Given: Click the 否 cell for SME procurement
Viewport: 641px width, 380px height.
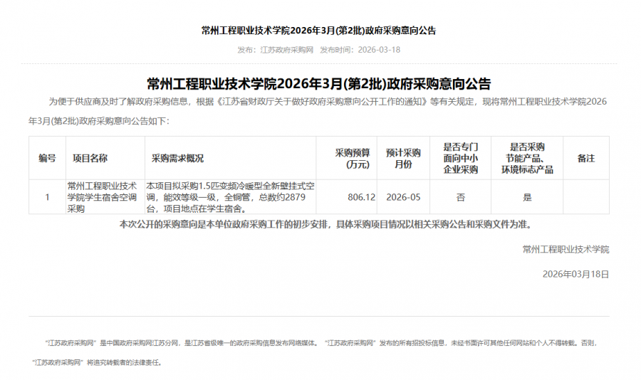Looking at the screenshot, I should point(460,197).
